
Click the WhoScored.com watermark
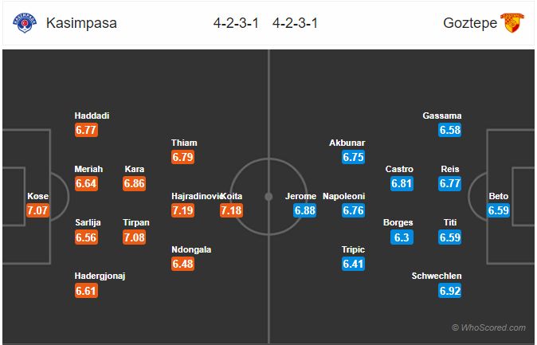(488, 328)
